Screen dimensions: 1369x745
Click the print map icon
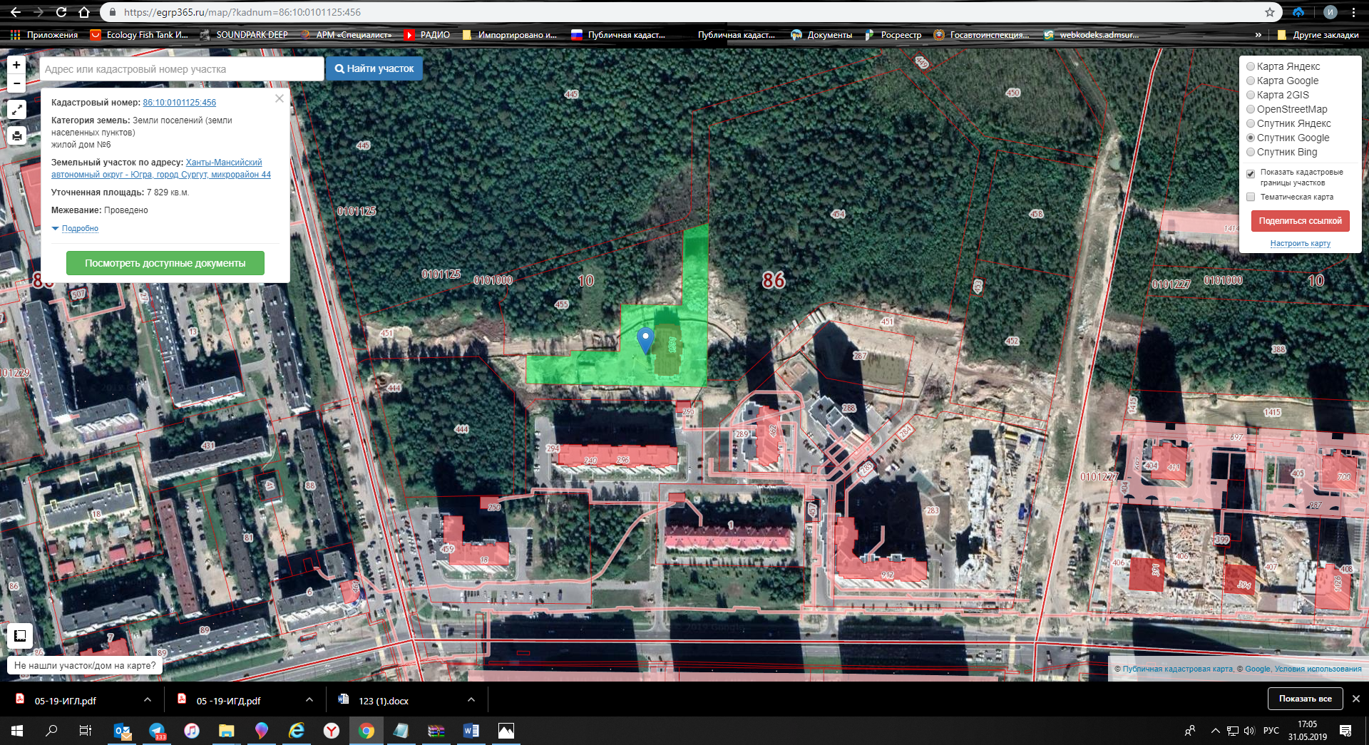(16, 135)
